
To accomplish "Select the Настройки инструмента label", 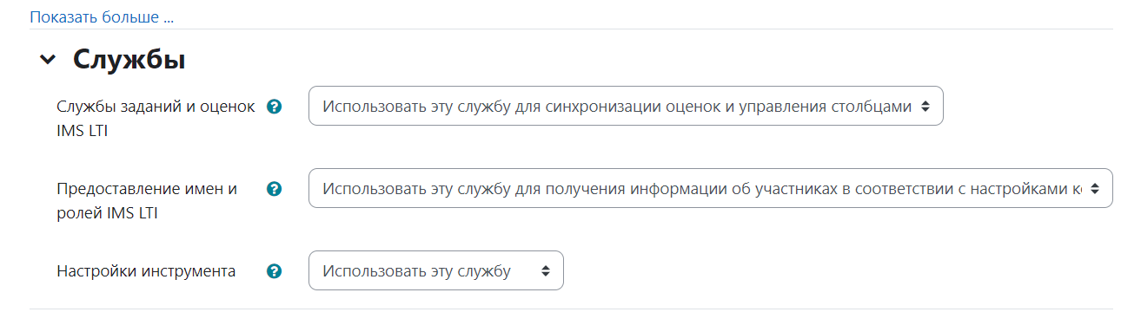I will [146, 271].
